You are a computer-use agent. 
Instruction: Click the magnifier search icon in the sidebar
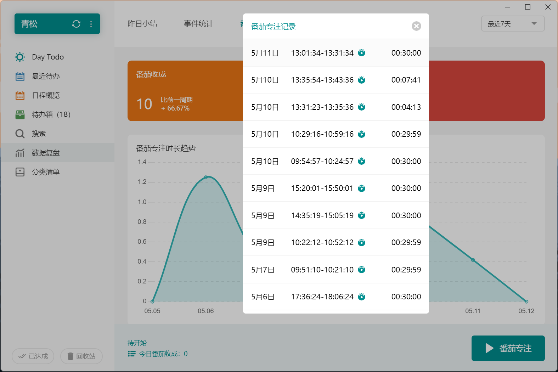coord(20,134)
